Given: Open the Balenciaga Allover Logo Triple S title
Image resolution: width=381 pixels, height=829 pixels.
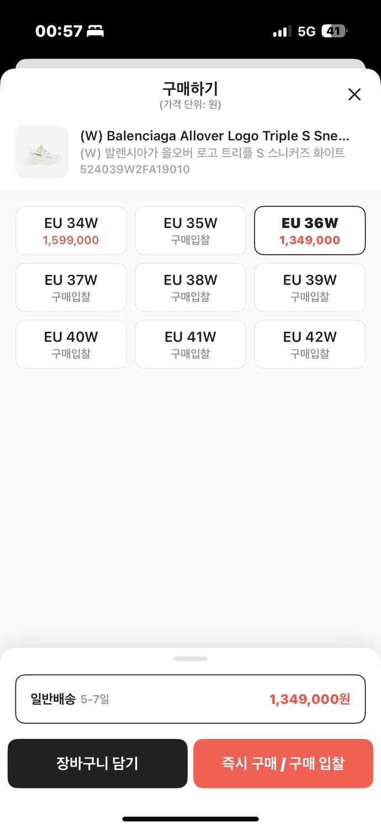Looking at the screenshot, I should pyautogui.click(x=215, y=136).
